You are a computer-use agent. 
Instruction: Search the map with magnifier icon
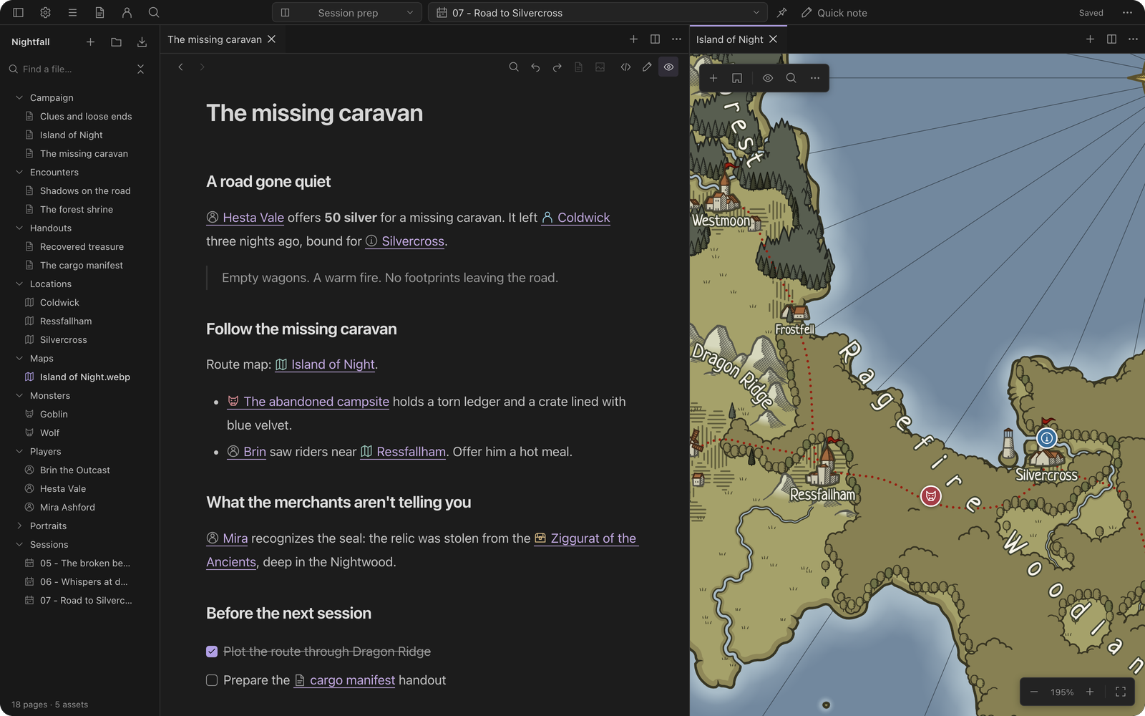(791, 78)
